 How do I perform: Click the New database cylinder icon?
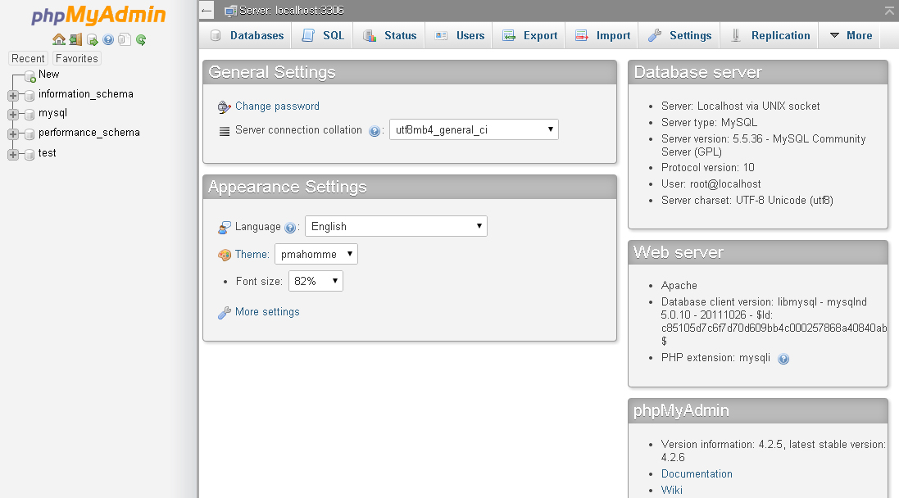30,77
